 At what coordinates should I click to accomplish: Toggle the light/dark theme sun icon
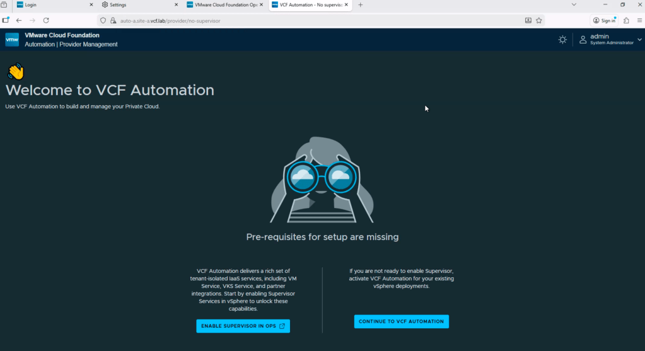point(562,40)
